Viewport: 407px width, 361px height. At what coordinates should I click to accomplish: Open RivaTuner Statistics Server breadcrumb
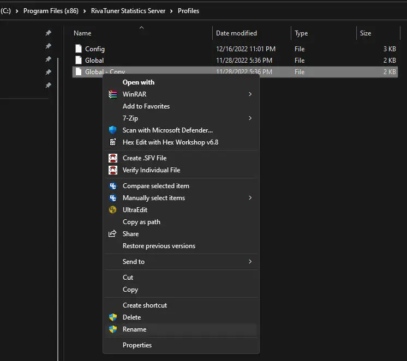pyautogui.click(x=128, y=11)
